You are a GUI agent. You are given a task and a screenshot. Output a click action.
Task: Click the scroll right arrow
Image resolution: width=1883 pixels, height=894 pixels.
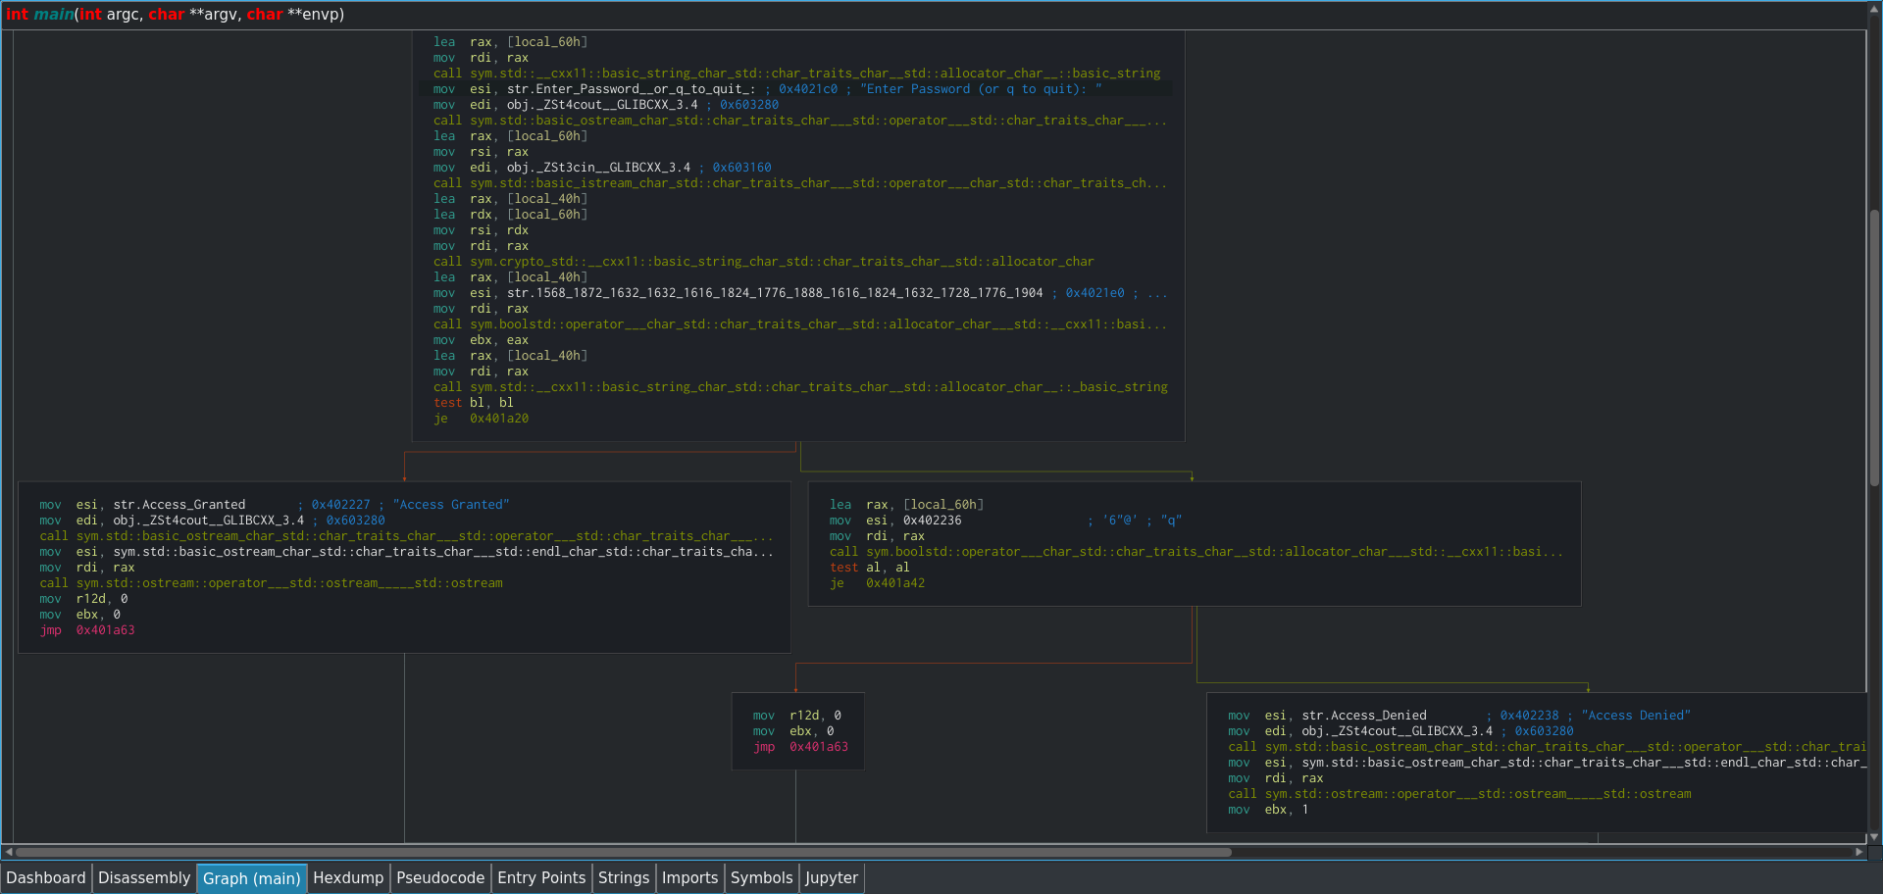(1858, 852)
